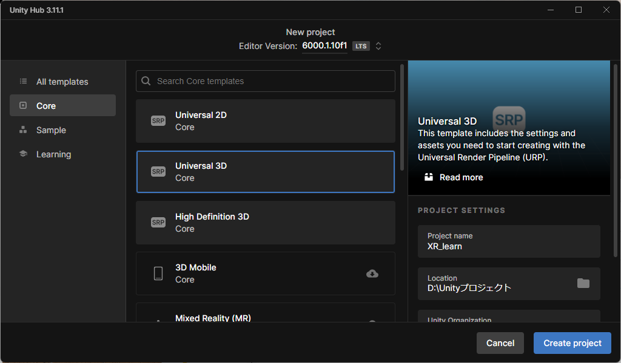The height and width of the screenshot is (363, 621).
Task: Click the New project title
Action: click(310, 32)
